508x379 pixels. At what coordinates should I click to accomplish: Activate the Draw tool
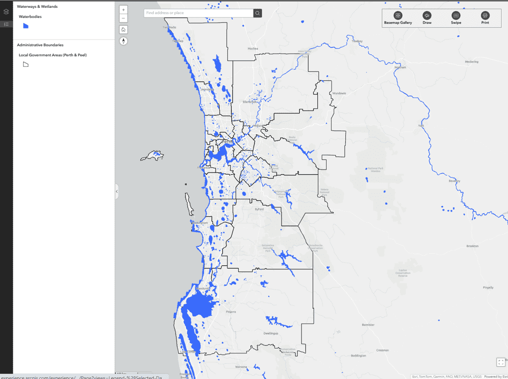(x=427, y=18)
